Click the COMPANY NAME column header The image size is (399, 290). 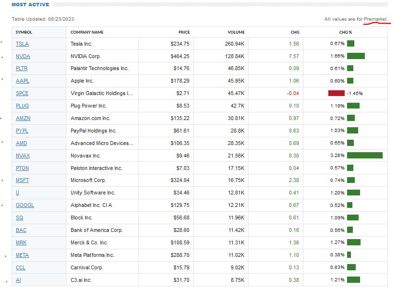(87, 32)
